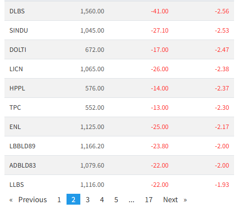Open last page 17
Screen dimensions: 239x217
pos(149,200)
